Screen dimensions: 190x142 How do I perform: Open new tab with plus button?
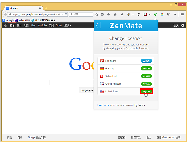[x=46, y=8]
